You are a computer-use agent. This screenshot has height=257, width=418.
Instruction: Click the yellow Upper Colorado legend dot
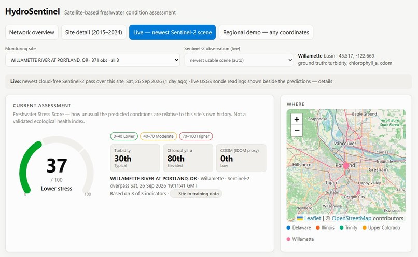click(x=365, y=227)
